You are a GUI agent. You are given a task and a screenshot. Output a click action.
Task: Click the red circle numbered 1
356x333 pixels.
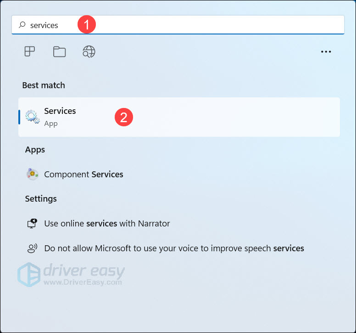(x=86, y=25)
